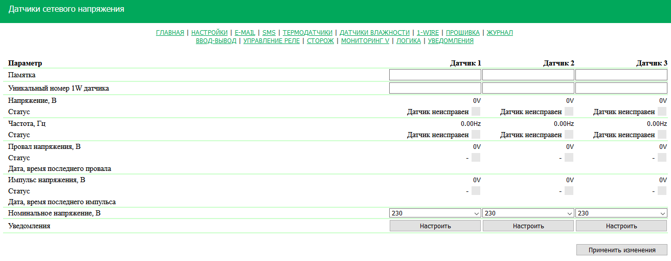671x261 pixels.
Task: Focus the Памятка field for Датчик 1
Action: coord(435,75)
